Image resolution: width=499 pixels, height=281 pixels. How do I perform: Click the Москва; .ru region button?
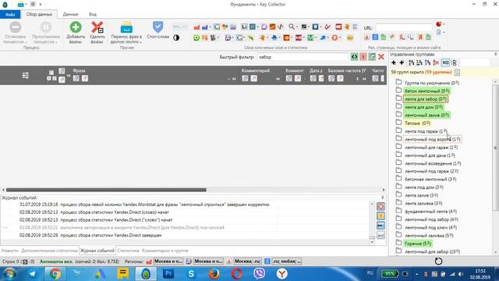tap(247, 261)
